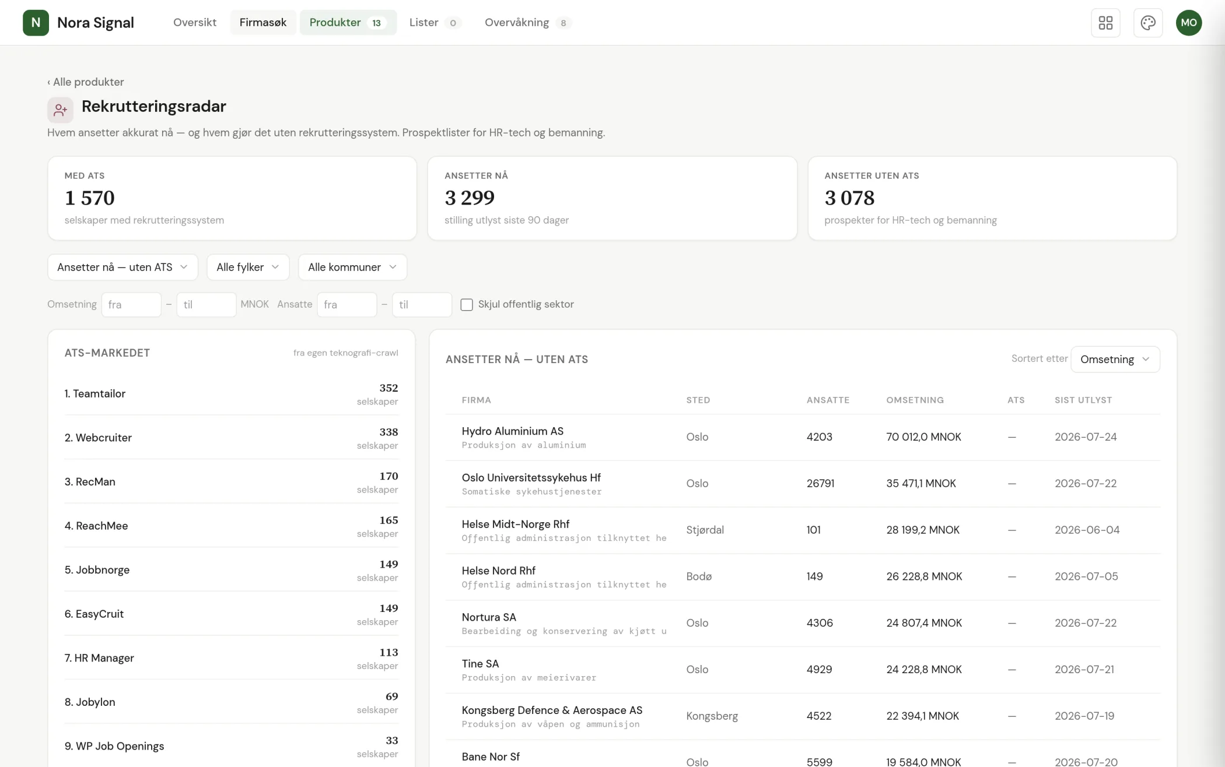Select the Produkter tab
Image resolution: width=1225 pixels, height=767 pixels.
(348, 22)
